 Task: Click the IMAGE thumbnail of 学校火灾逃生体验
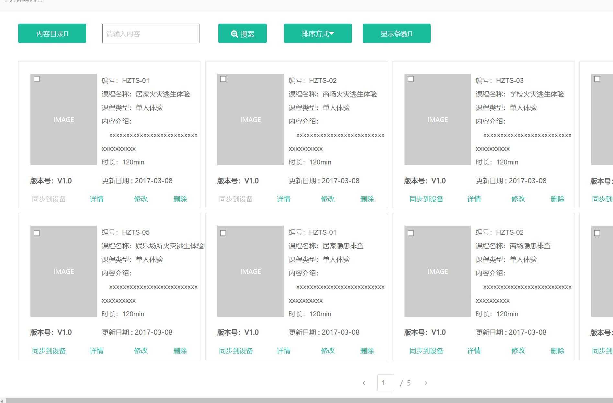[437, 119]
